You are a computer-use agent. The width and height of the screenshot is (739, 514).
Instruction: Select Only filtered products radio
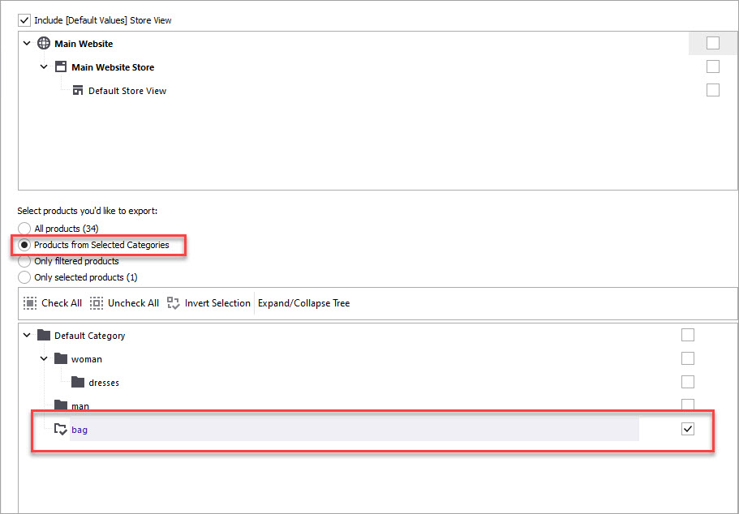point(24,261)
